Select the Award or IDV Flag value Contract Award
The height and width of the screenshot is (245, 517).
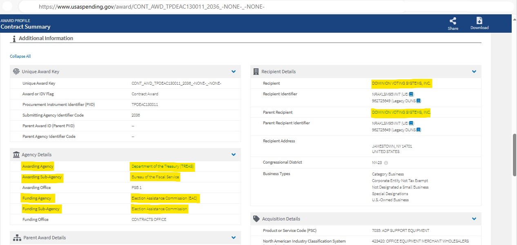[x=145, y=94]
